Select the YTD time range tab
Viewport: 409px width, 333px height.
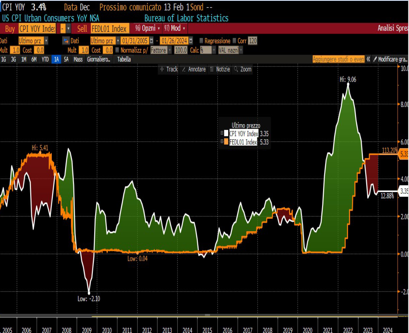[45, 59]
